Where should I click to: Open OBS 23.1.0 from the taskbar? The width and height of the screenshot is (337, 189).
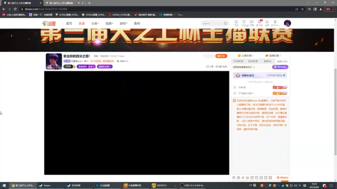tap(193, 186)
